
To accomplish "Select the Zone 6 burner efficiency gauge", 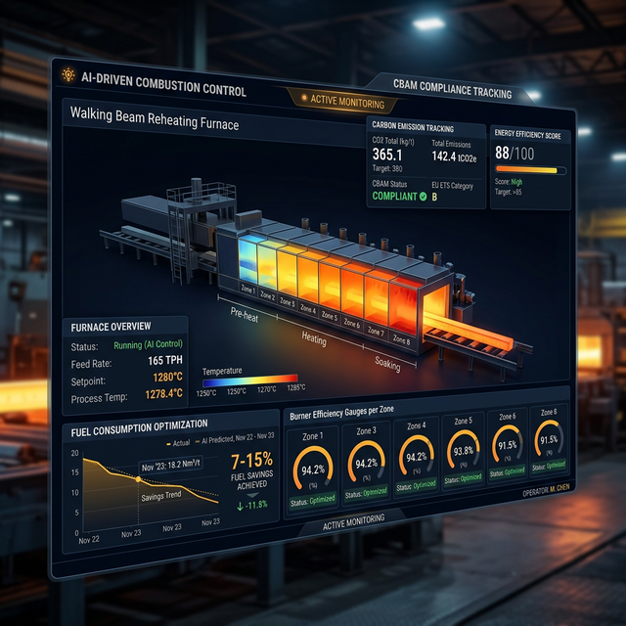I will 506,451.
